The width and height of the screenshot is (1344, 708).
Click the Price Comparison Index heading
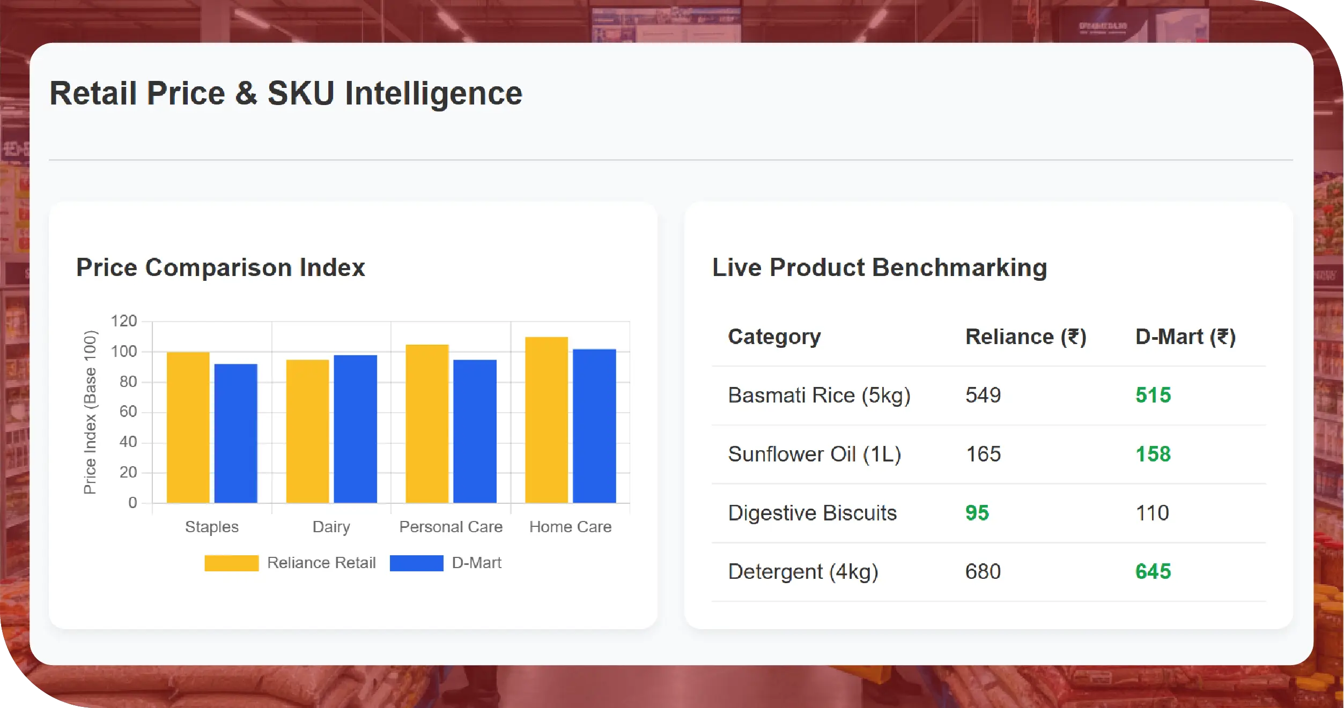click(x=220, y=267)
